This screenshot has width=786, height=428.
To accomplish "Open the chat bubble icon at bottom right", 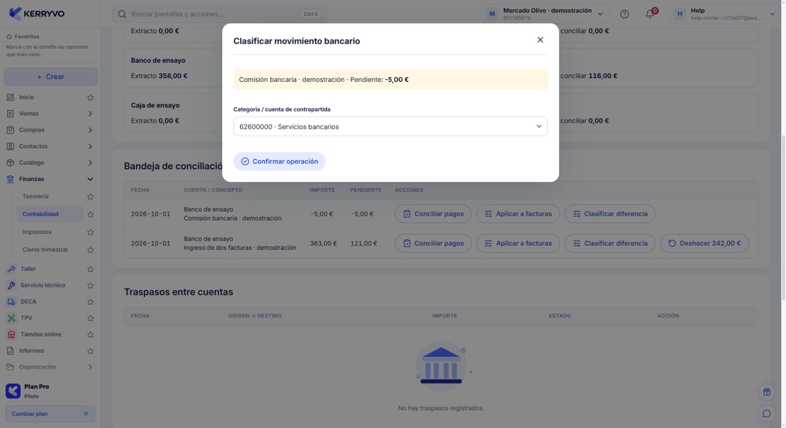I will (767, 413).
